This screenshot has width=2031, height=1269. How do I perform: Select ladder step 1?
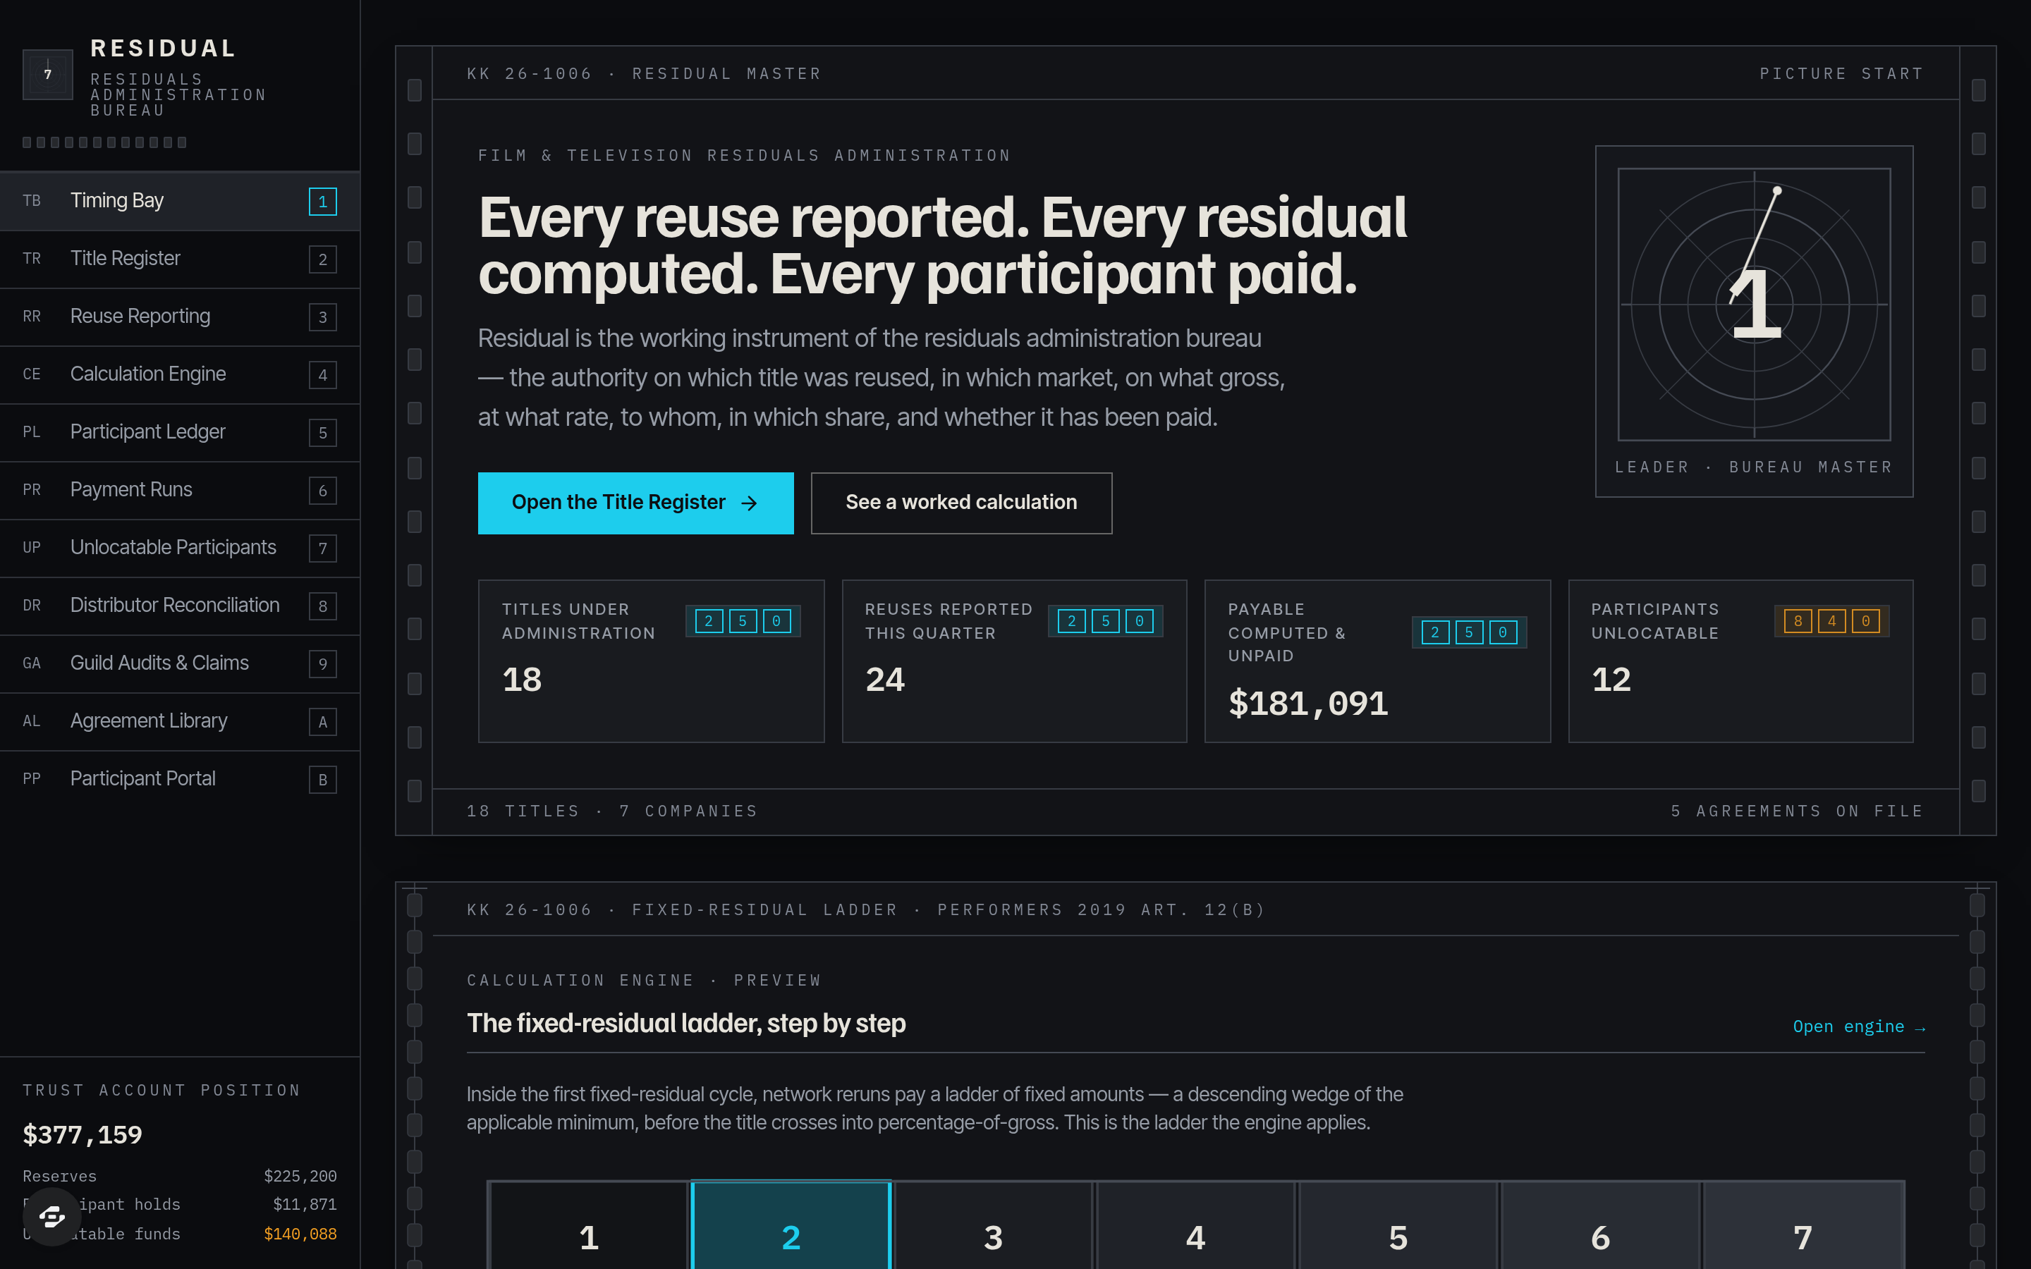click(588, 1225)
